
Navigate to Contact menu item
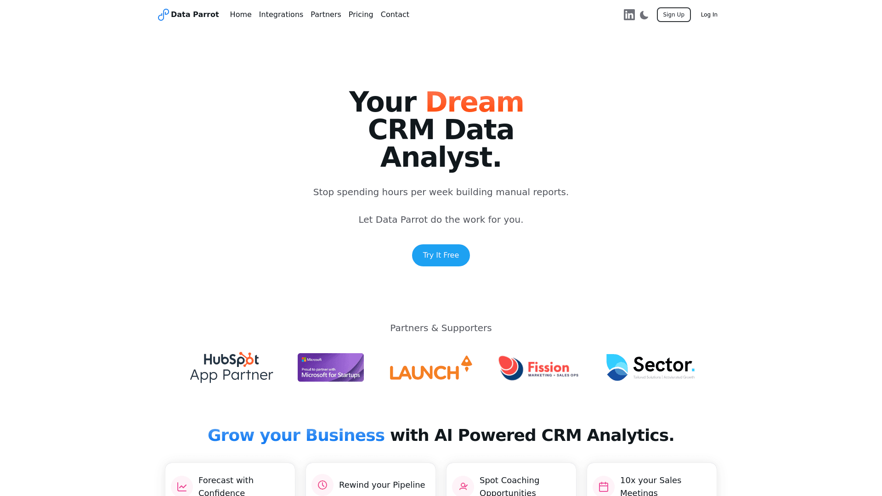(394, 15)
